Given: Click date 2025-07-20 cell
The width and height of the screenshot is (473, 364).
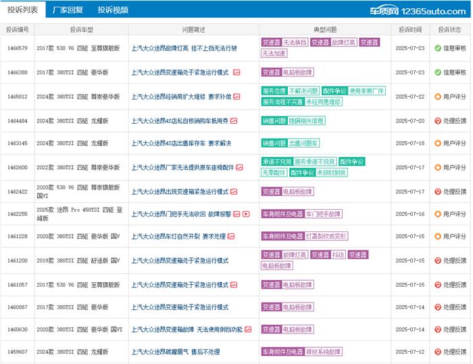Looking at the screenshot, I should coord(410,121).
